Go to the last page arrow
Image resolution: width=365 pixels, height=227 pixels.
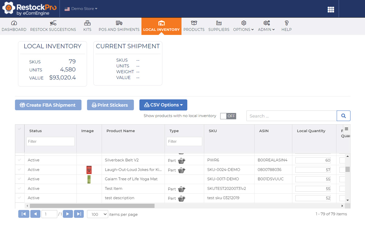(x=79, y=214)
